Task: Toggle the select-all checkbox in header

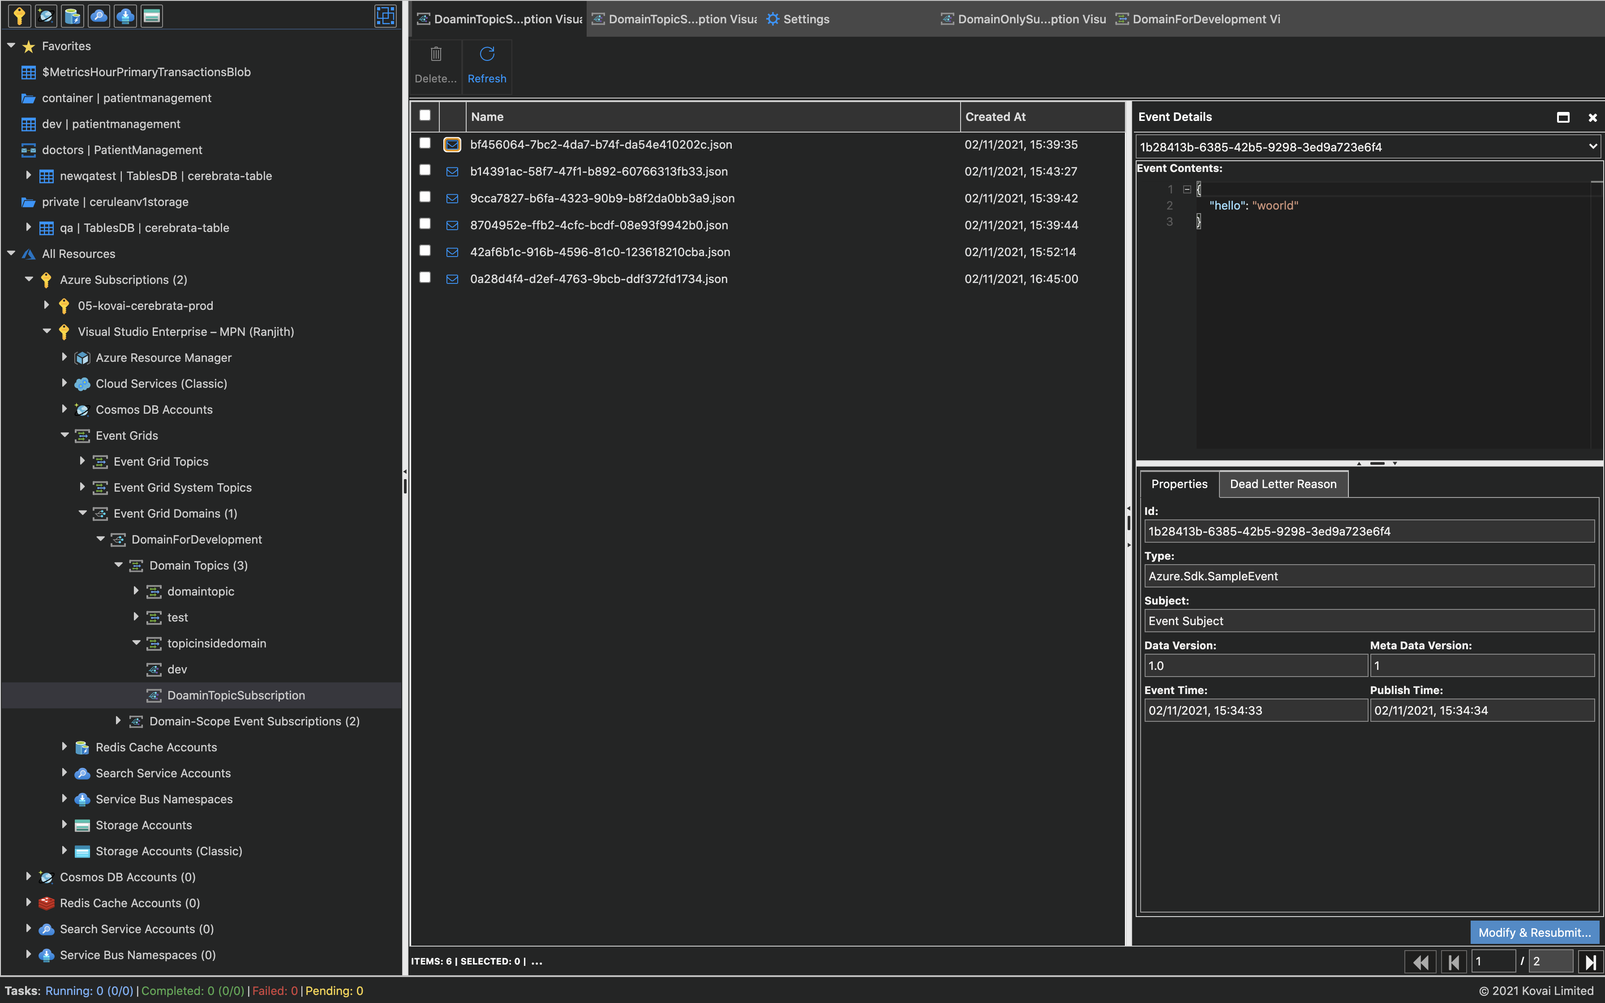Action: tap(425, 117)
